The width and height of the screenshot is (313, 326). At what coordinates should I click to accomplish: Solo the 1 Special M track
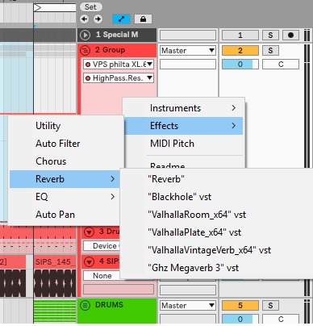(270, 35)
